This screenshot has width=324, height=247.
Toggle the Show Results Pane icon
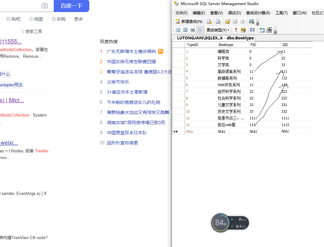click(x=200, y=30)
